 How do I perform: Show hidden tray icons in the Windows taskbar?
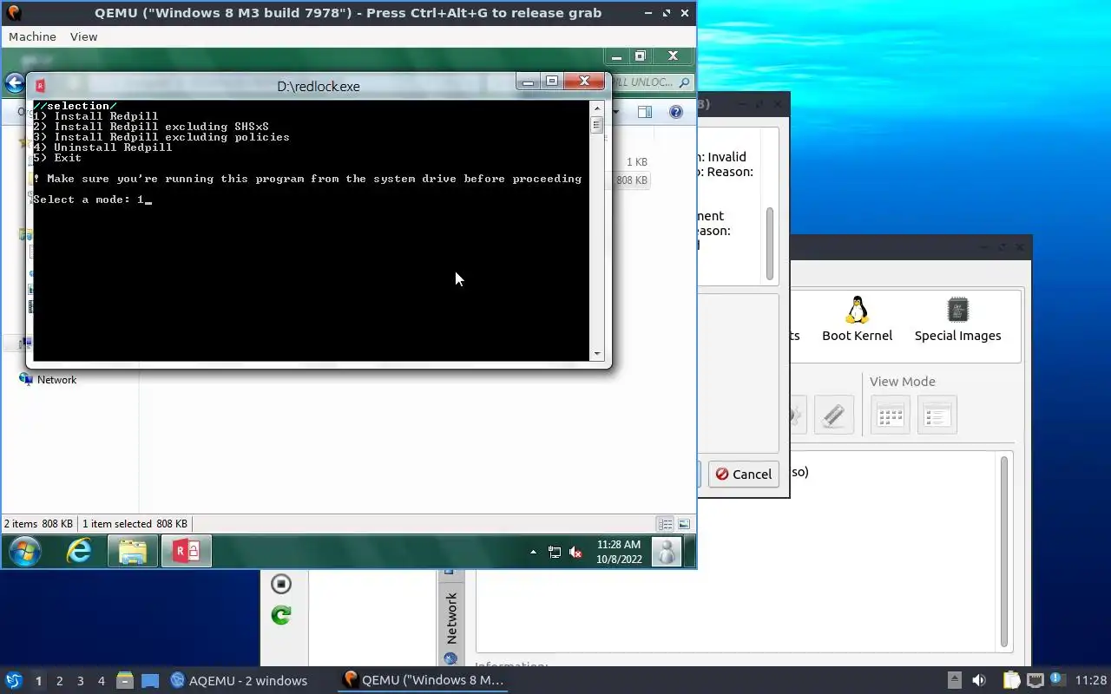[x=533, y=552]
